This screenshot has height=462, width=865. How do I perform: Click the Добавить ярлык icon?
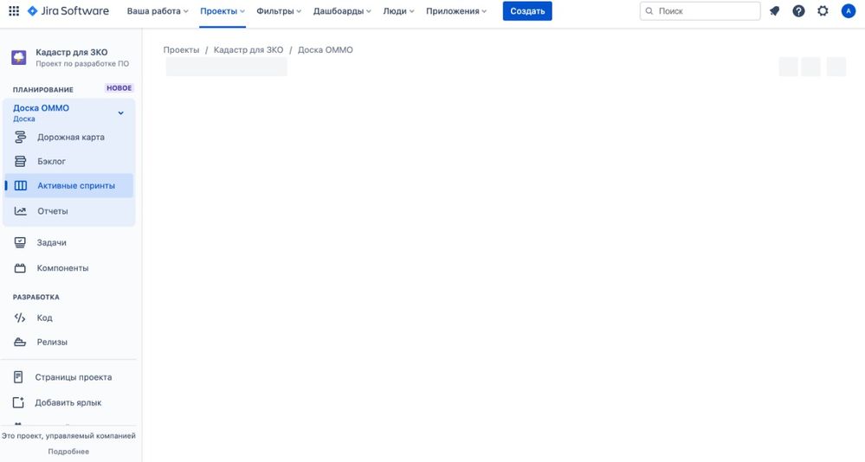coord(18,402)
